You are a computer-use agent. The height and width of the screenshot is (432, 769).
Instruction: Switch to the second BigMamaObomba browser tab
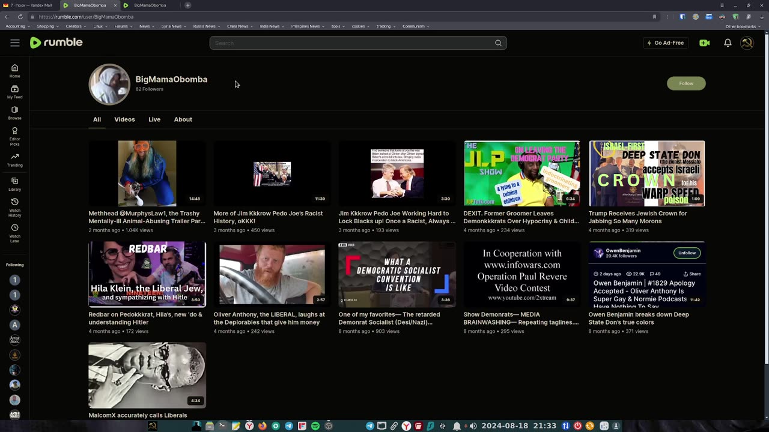click(x=150, y=5)
